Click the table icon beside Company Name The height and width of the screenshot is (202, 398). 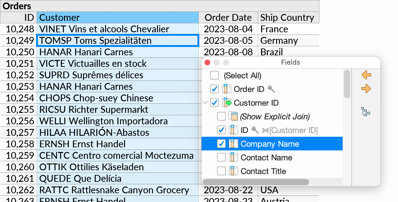[233, 144]
